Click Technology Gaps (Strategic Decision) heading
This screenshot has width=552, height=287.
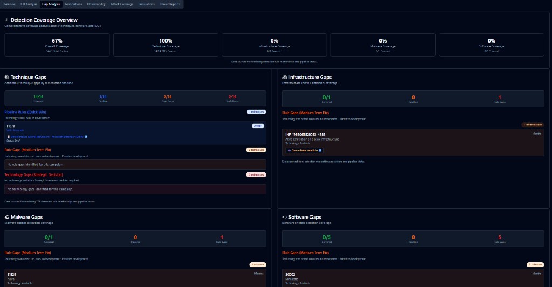point(33,175)
